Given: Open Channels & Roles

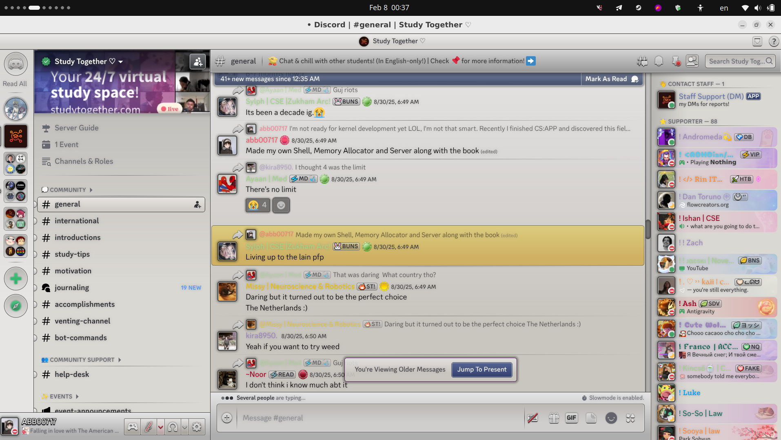Looking at the screenshot, I should (x=84, y=161).
